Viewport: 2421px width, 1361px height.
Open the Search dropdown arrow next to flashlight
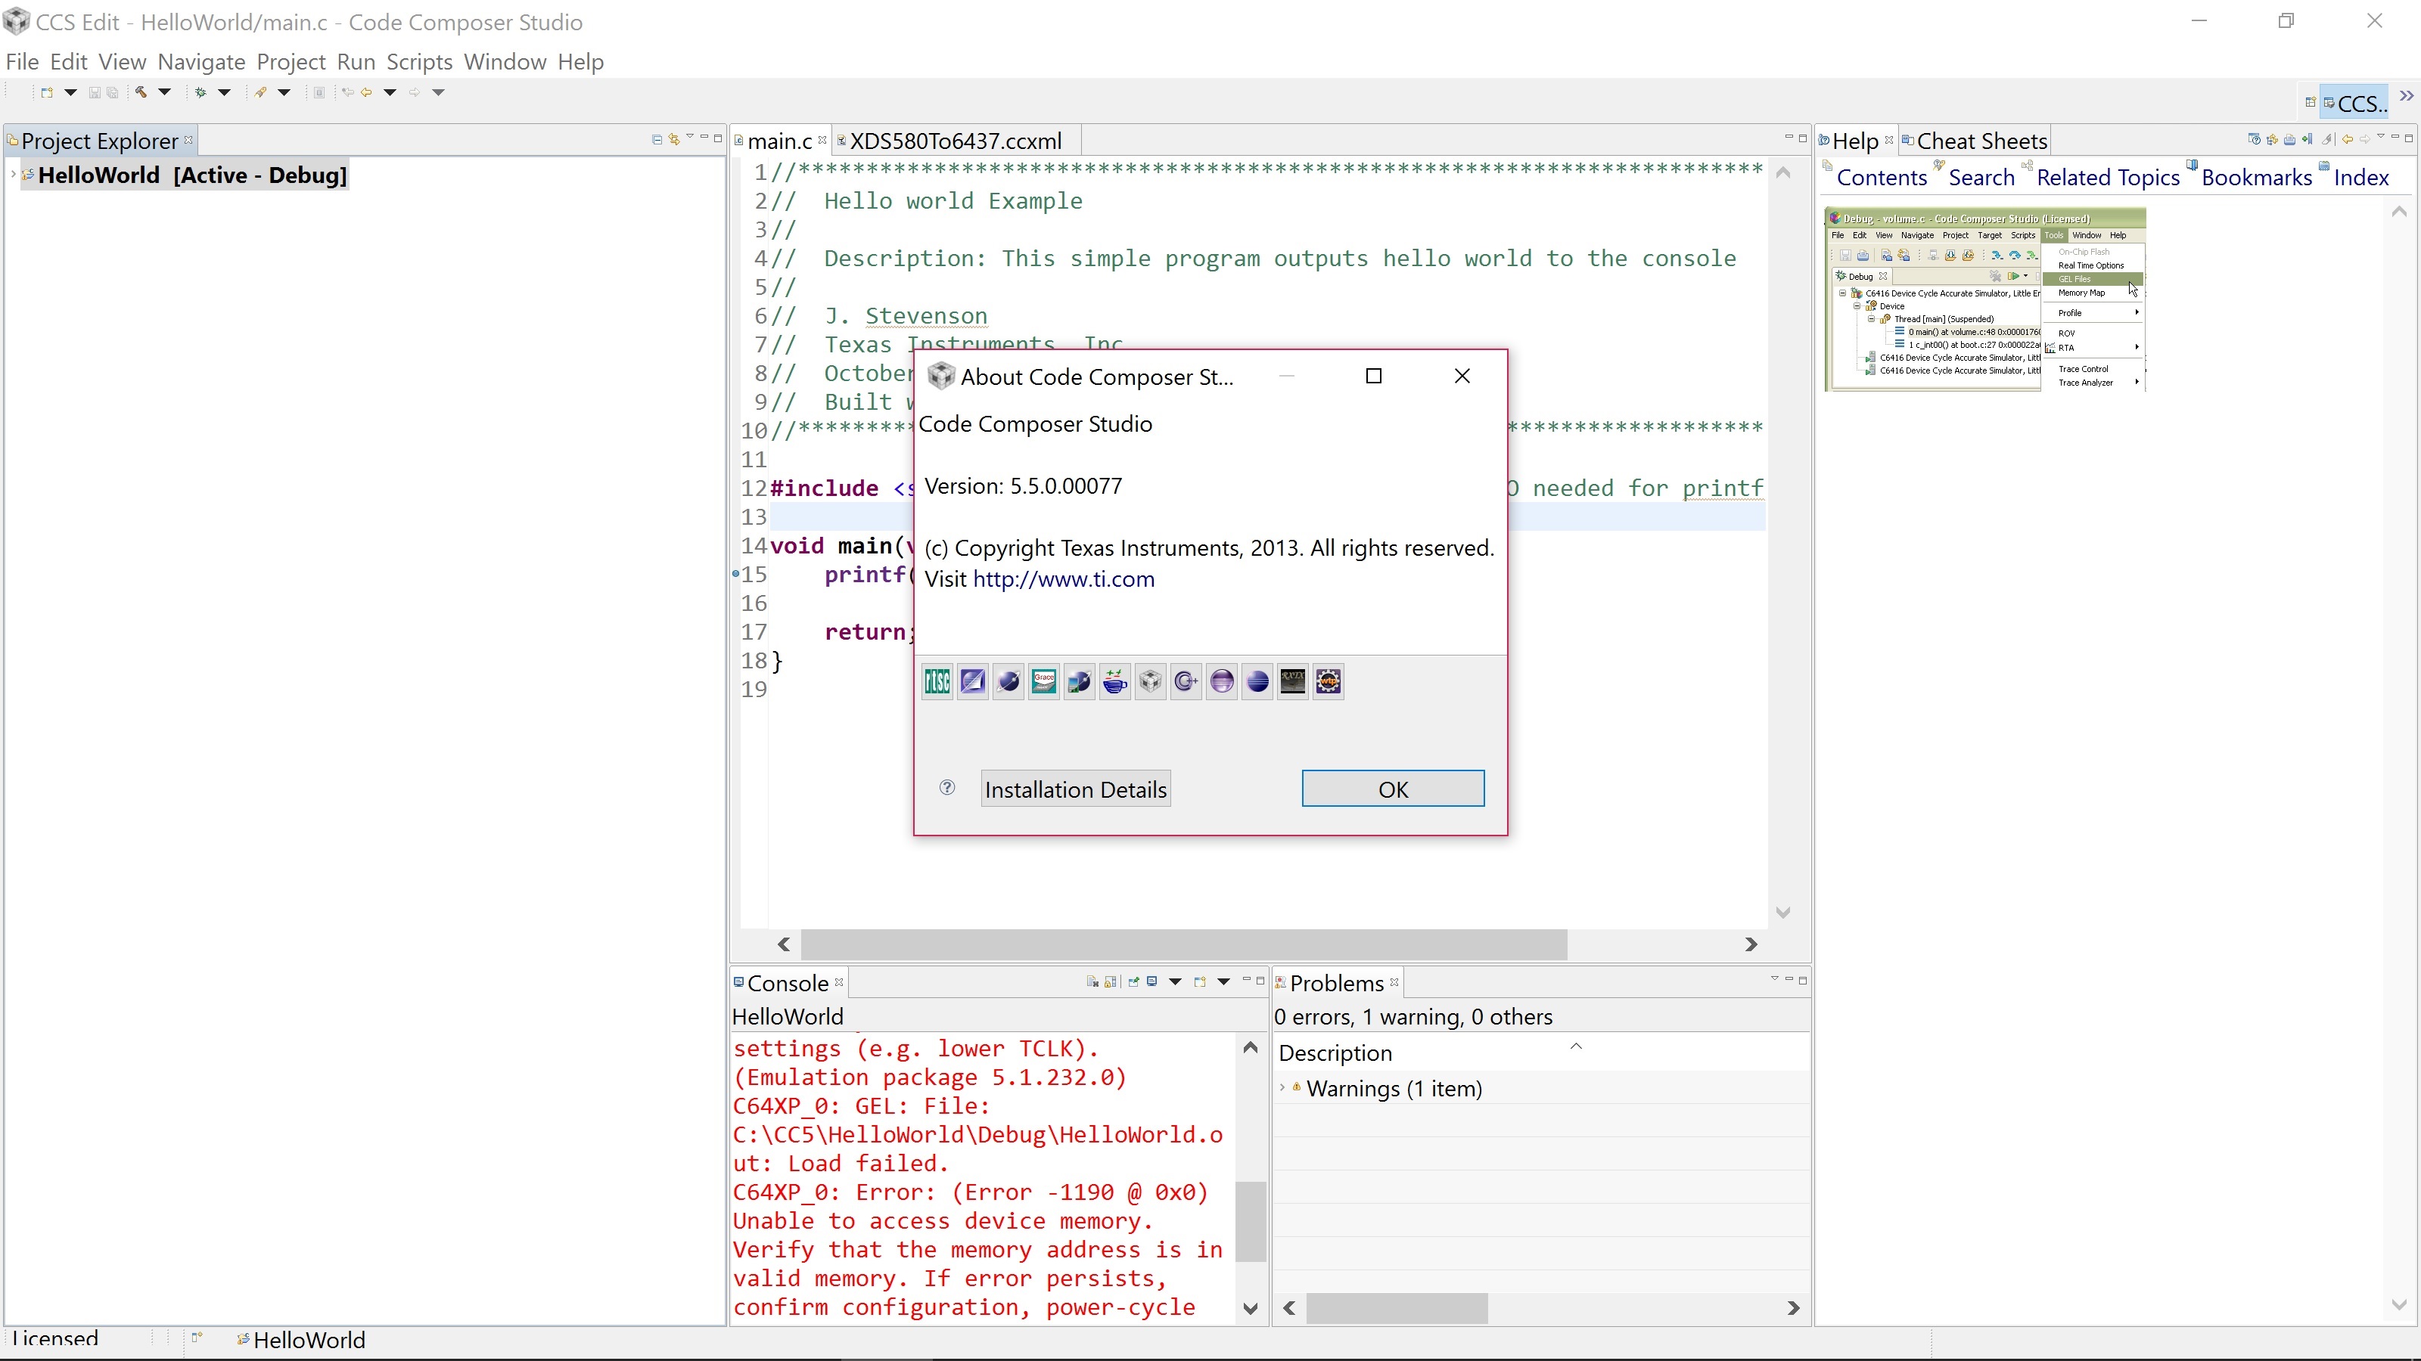pos(284,92)
